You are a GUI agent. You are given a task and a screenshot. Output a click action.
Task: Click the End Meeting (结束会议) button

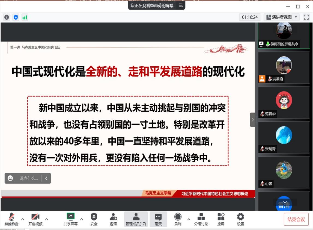coord(296,219)
